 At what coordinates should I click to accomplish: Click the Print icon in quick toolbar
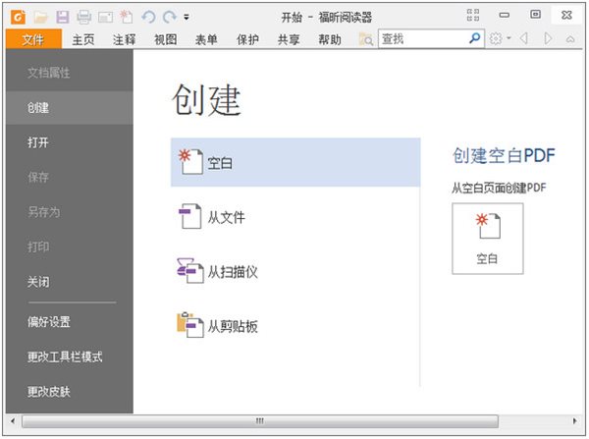(x=83, y=17)
